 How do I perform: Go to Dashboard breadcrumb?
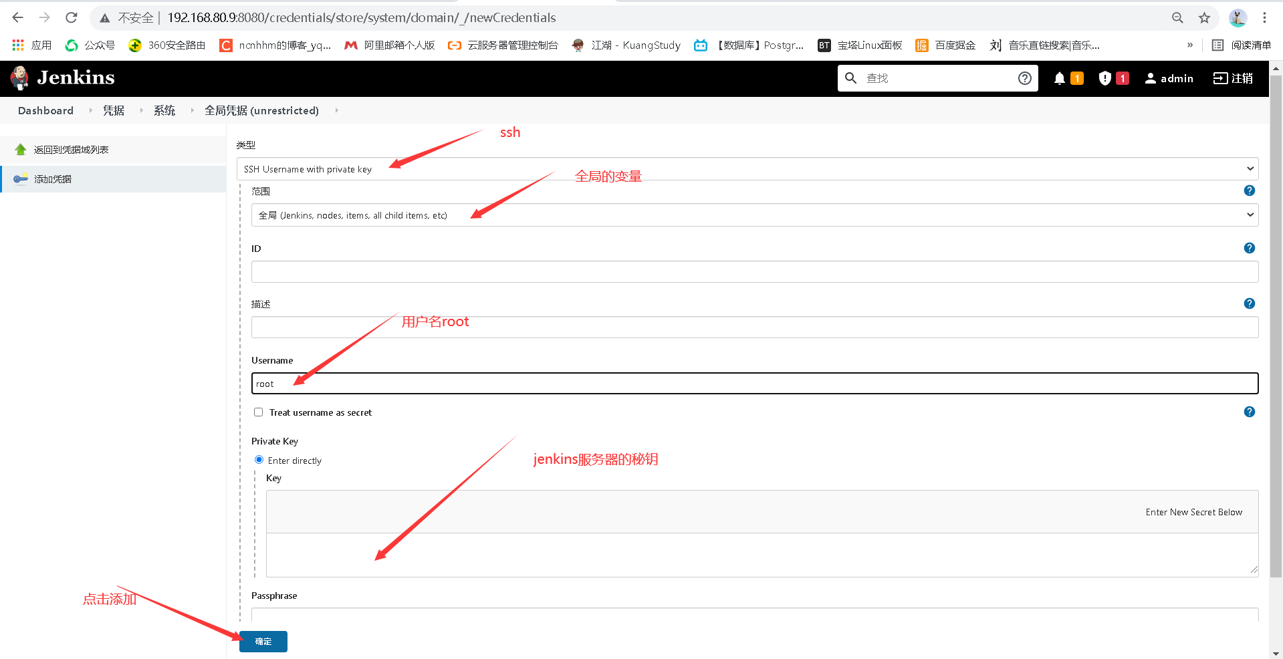pyautogui.click(x=45, y=110)
